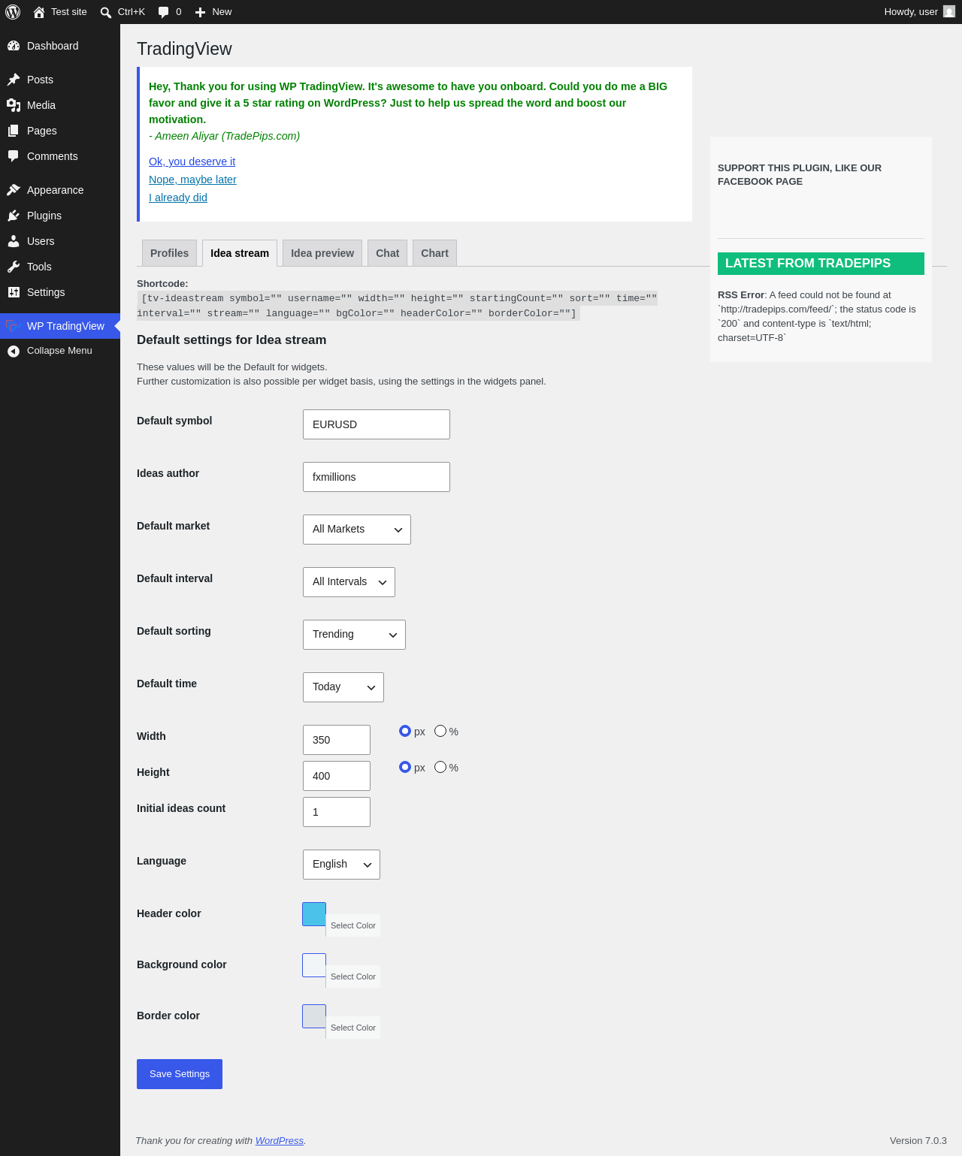
Task: Click the Collapse Menu label
Action: [x=59, y=351]
